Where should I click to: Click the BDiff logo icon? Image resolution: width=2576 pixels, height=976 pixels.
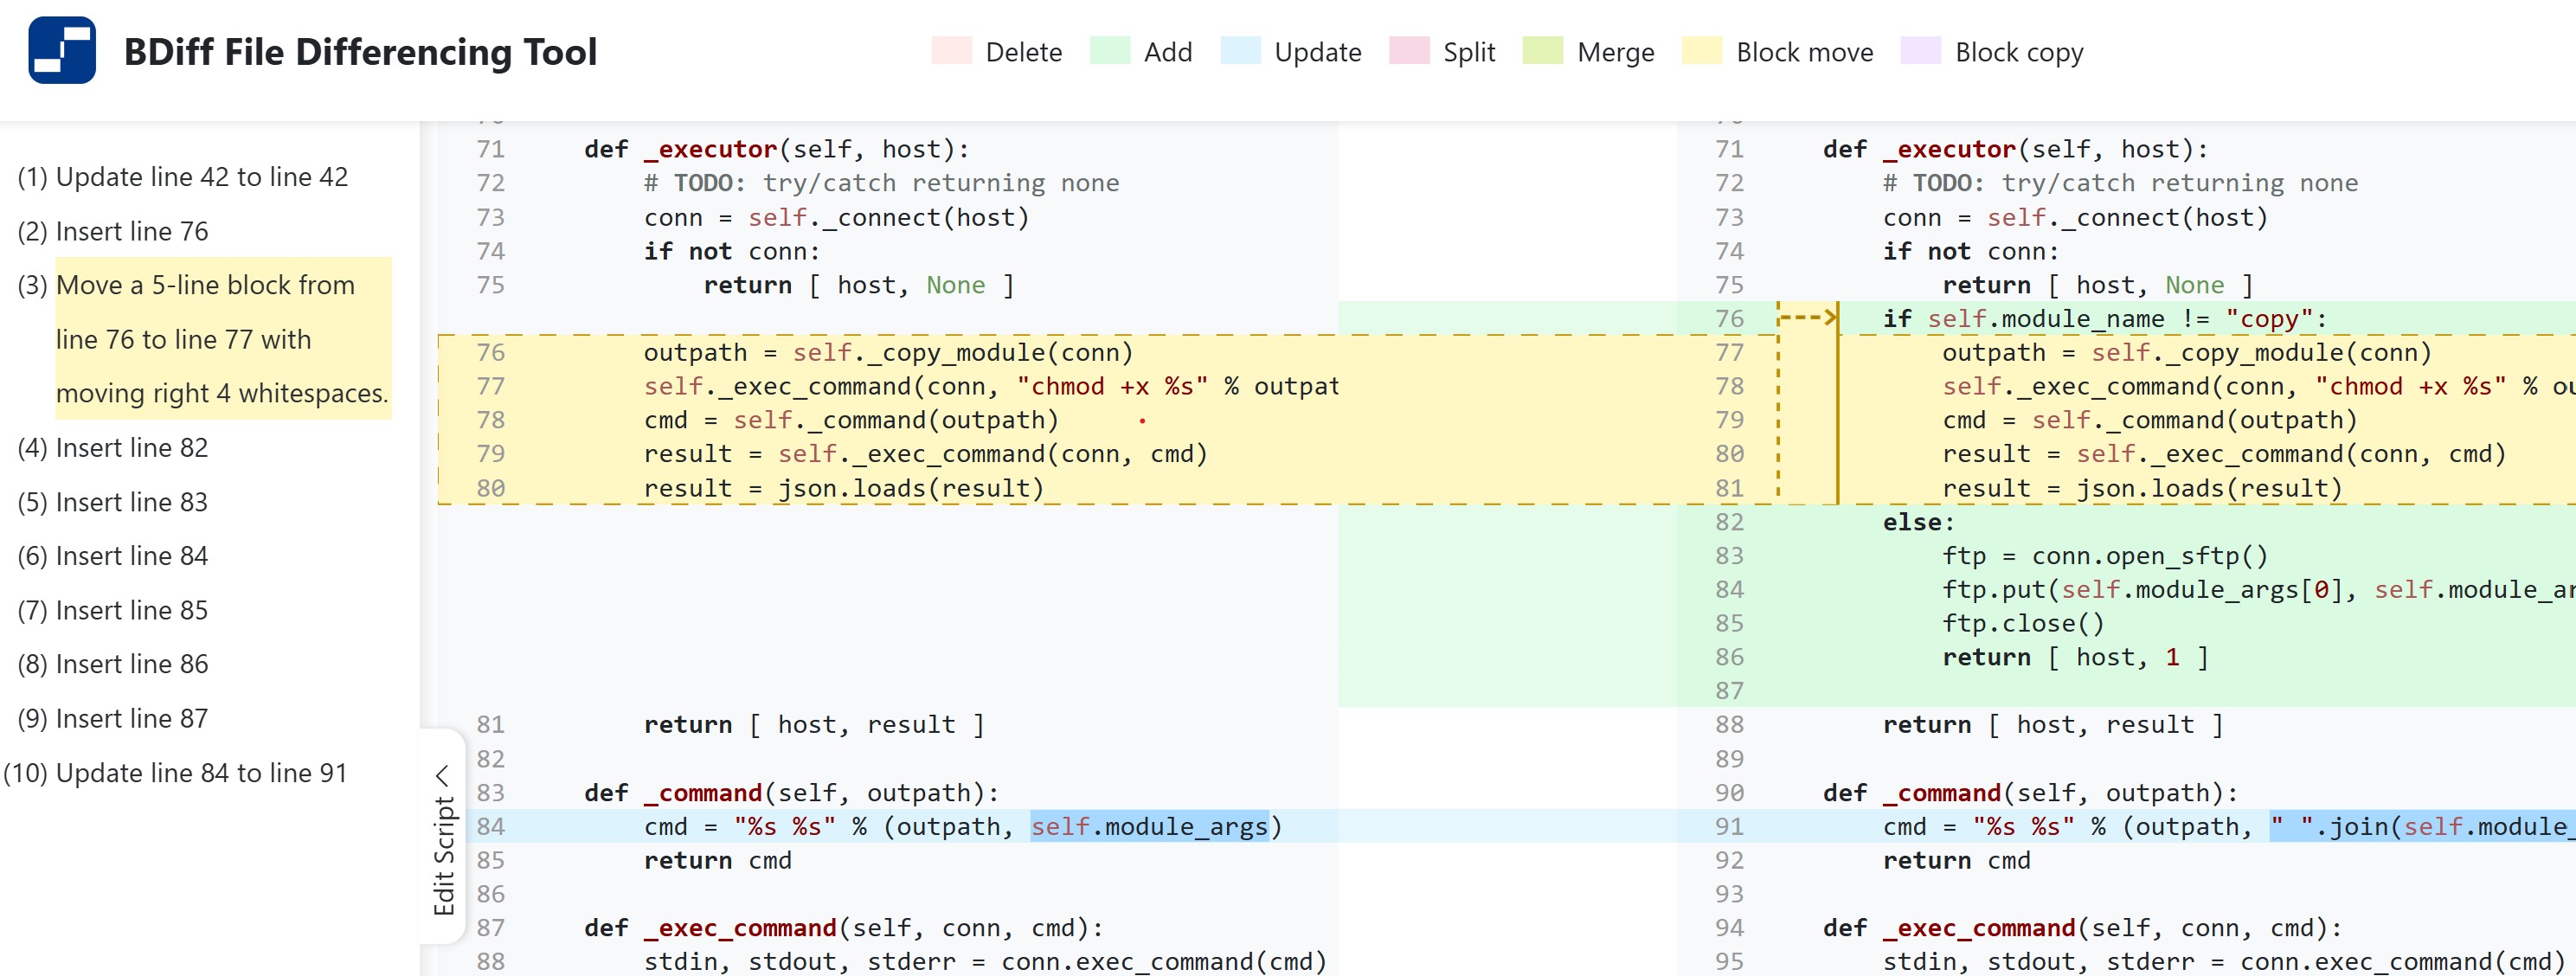tap(62, 50)
